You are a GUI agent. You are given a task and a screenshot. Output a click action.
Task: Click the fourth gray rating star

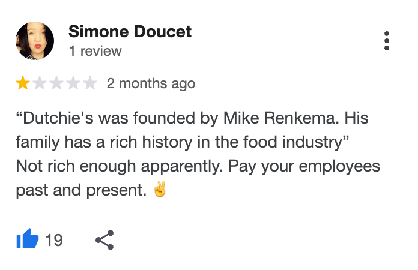pyautogui.click(x=73, y=83)
